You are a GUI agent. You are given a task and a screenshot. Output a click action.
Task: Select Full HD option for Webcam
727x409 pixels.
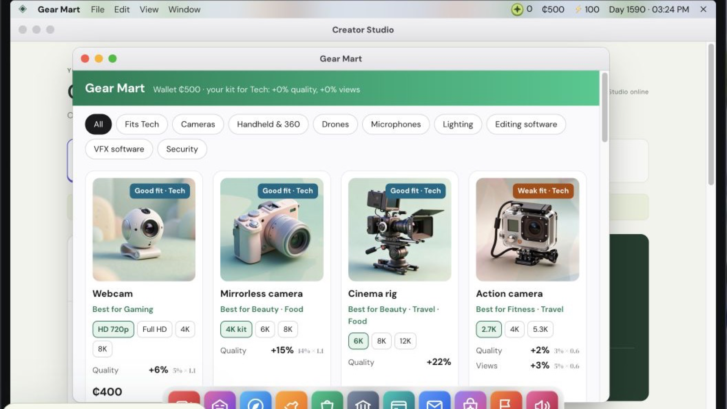click(154, 329)
